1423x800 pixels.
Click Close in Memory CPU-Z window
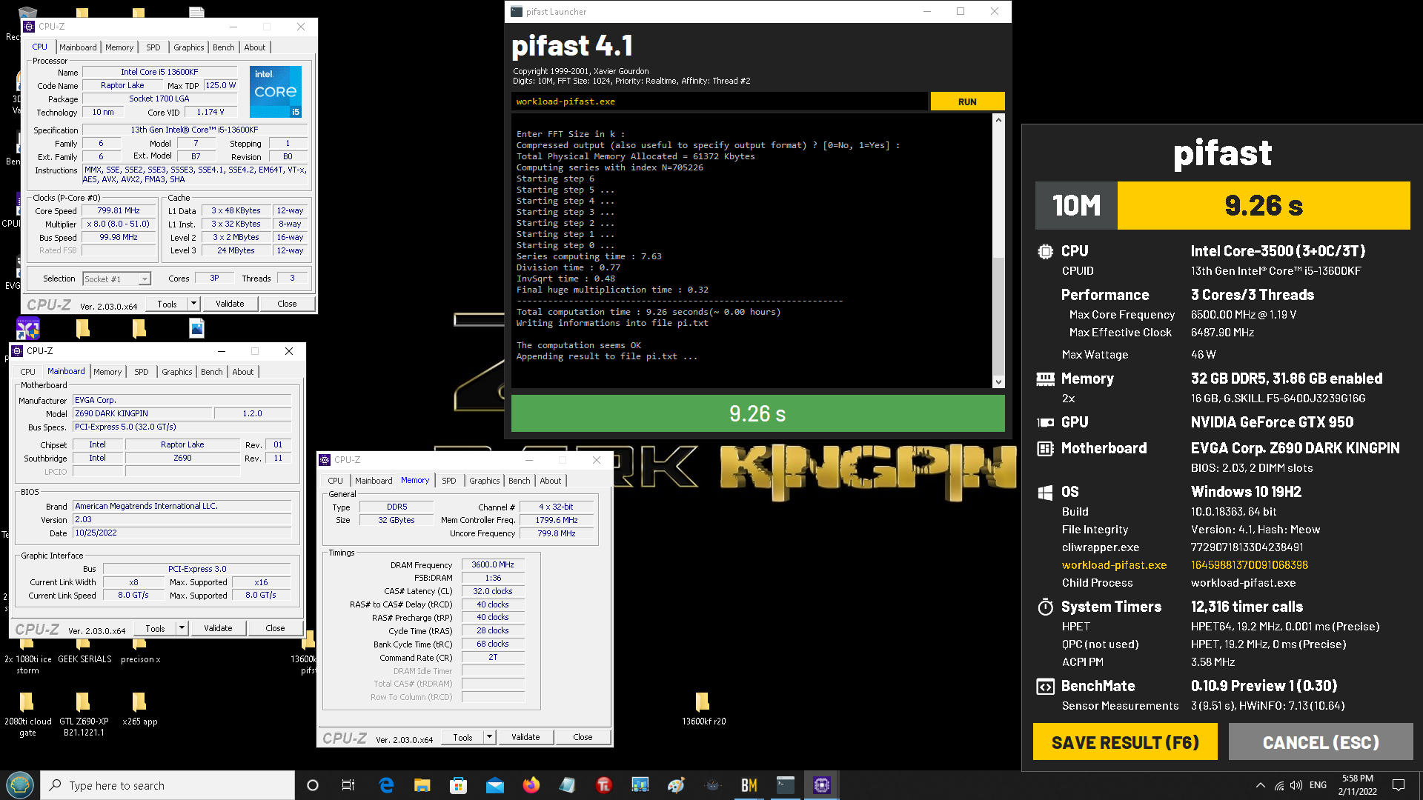coord(583,737)
